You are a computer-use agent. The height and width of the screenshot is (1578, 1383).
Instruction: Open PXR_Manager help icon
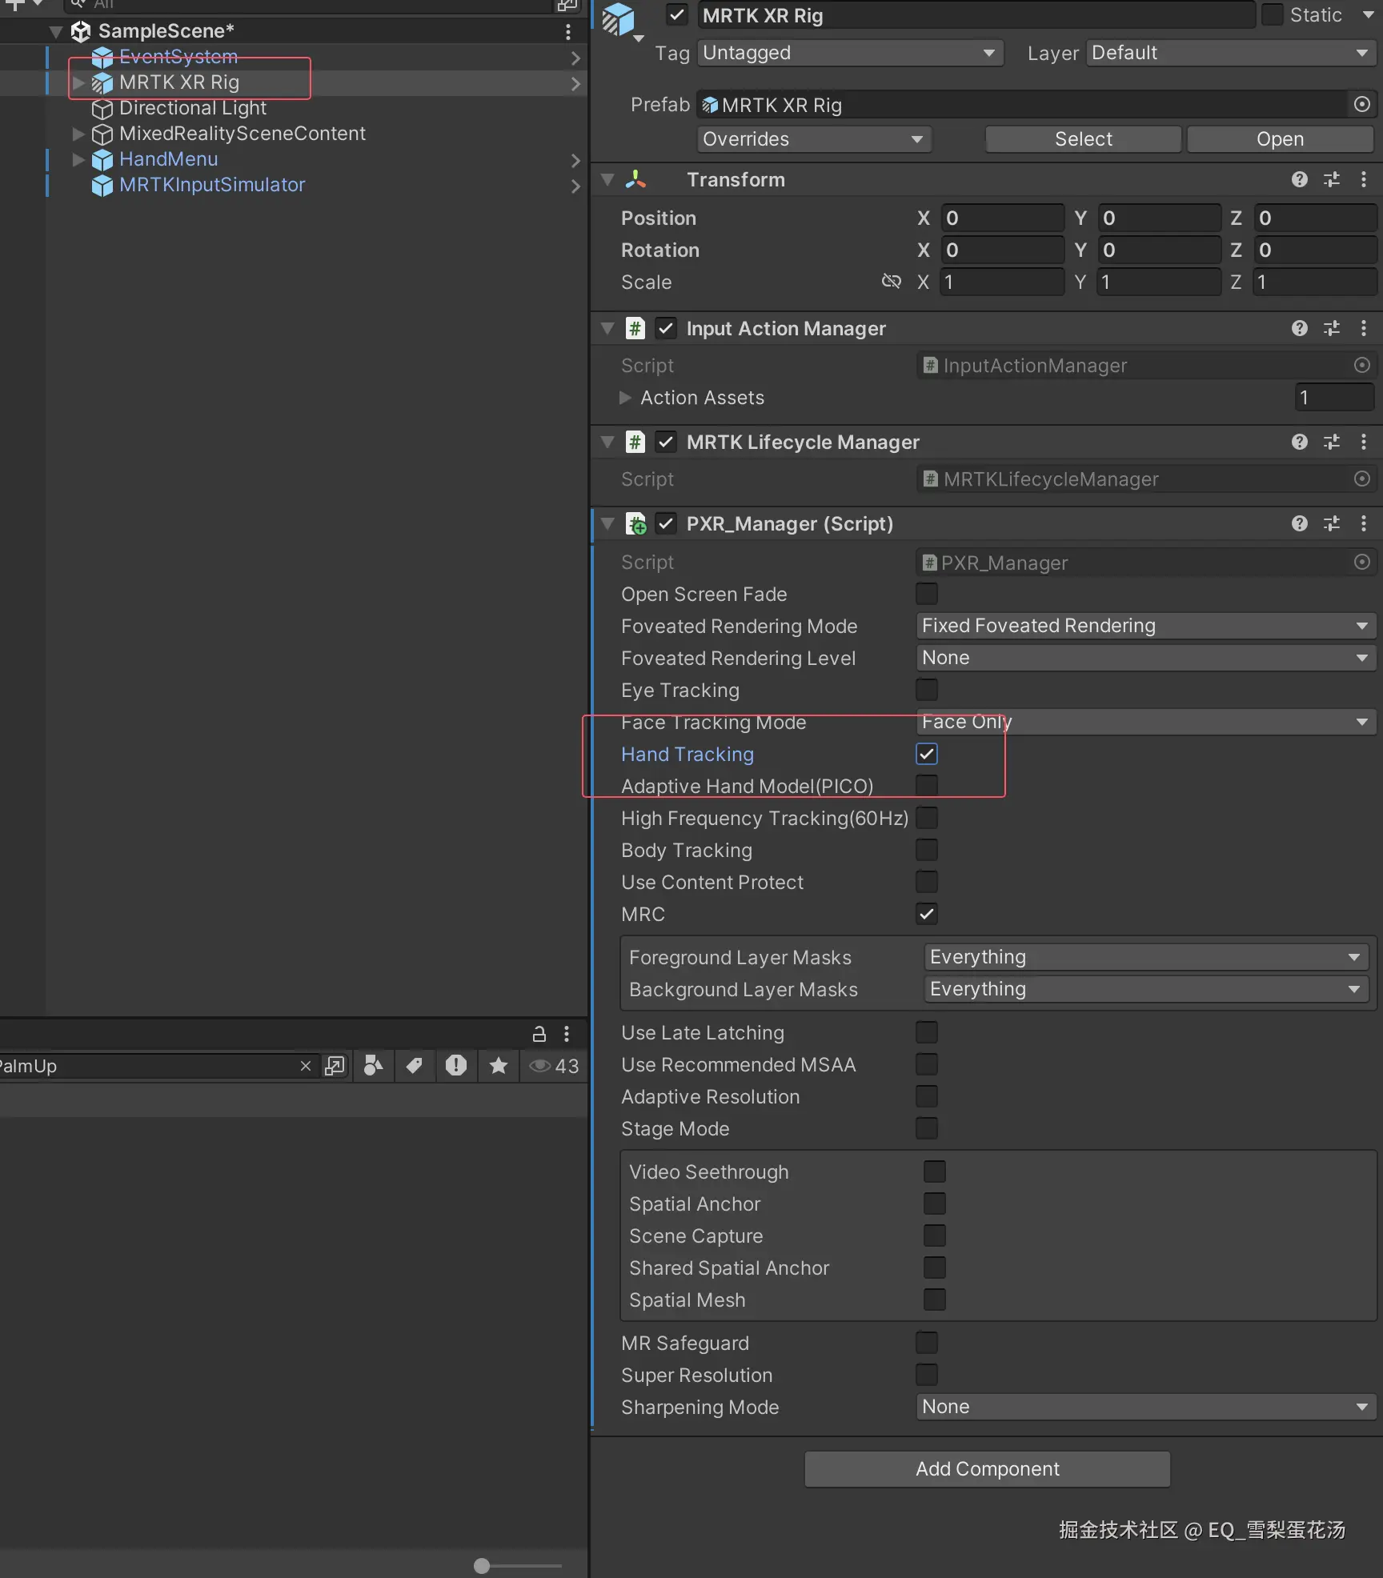1299,523
